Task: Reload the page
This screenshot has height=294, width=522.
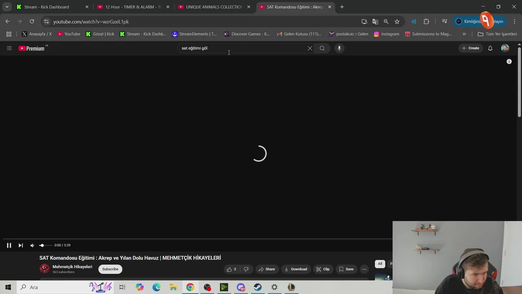Action: tap(32, 22)
